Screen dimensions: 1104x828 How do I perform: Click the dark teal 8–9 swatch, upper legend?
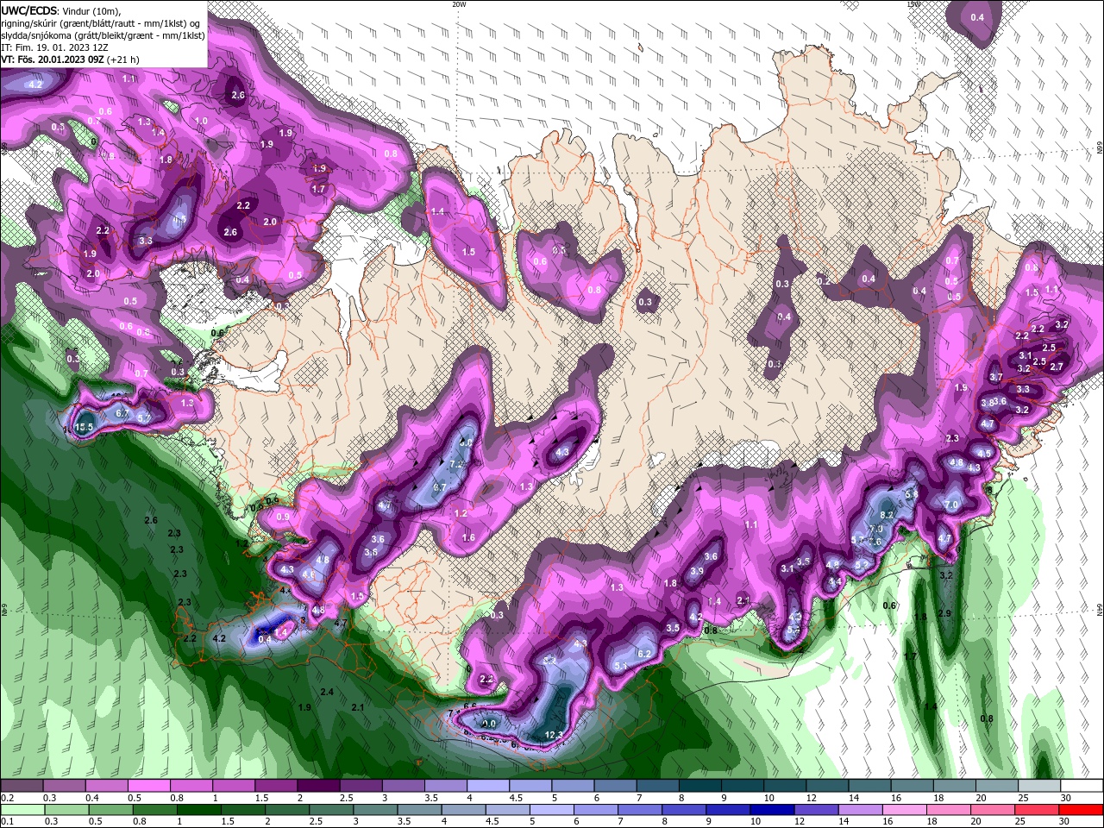tap(699, 786)
